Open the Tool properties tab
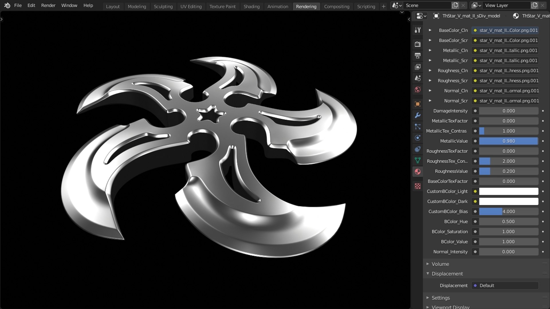 tap(418, 30)
